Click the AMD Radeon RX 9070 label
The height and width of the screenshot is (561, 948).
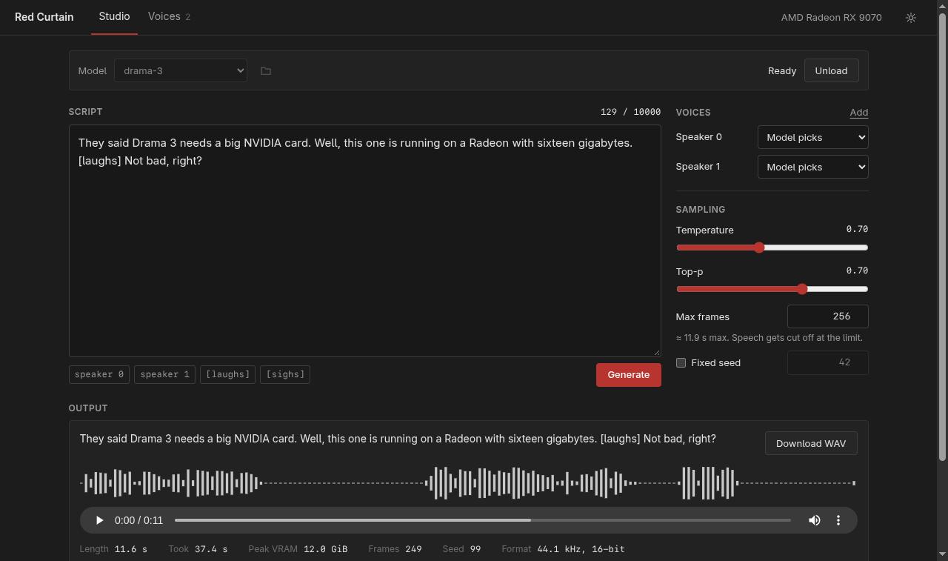point(831,17)
